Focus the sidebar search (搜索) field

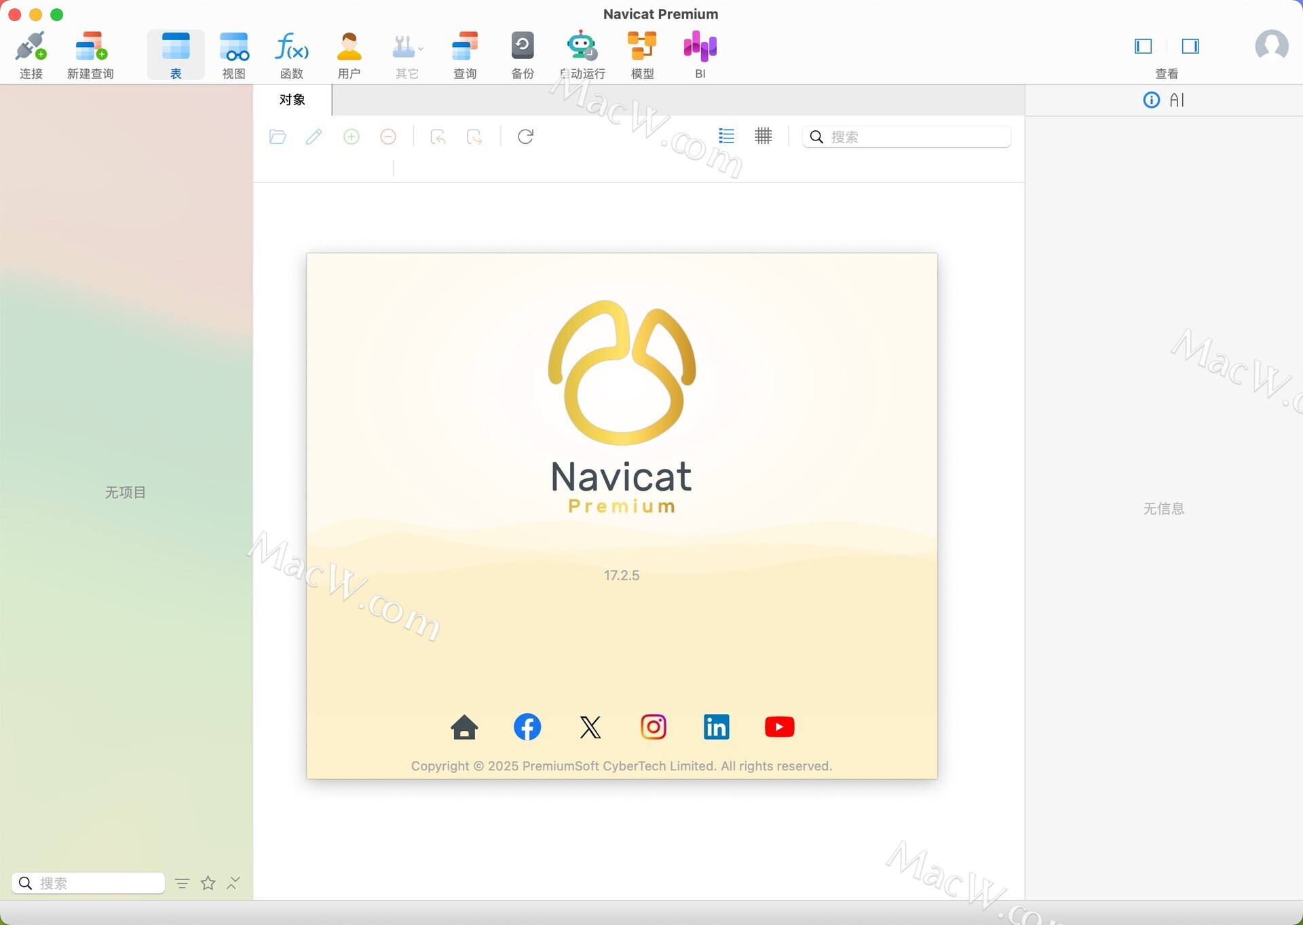(88, 883)
